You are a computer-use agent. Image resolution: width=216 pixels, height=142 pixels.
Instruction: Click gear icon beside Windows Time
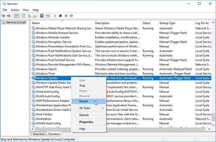click(33, 73)
